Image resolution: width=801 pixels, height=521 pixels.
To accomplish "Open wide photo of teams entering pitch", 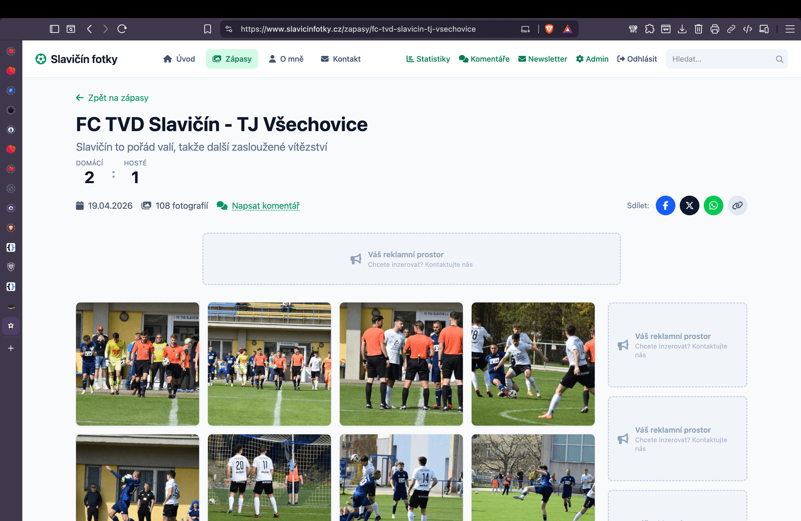I will point(270,364).
